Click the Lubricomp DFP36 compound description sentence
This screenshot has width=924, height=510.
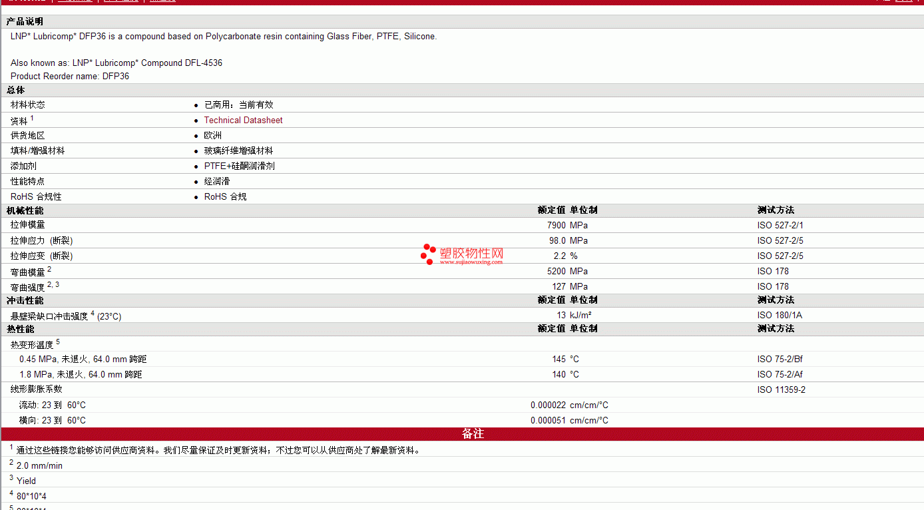point(224,37)
